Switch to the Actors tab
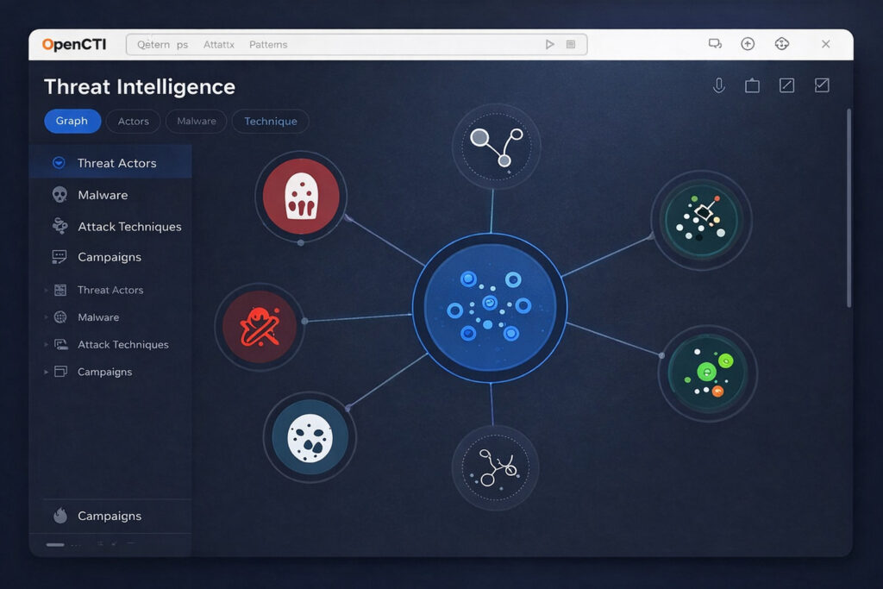Screen dimensions: 883x589 coord(133,121)
